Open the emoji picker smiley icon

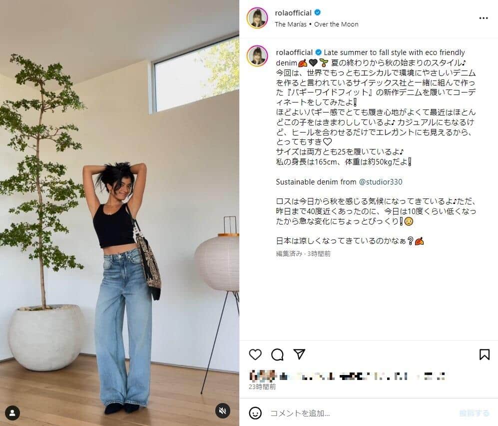[255, 413]
